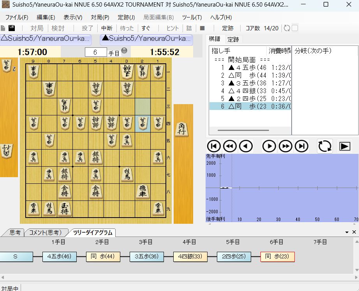
Task: Click the new file icon in toolbar
Action: tap(3, 28)
